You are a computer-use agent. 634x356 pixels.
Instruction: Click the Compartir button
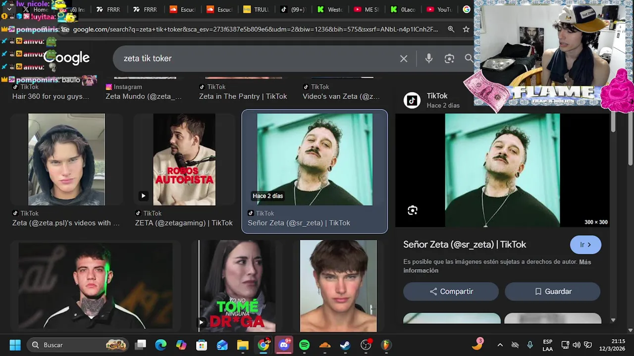[451, 292]
